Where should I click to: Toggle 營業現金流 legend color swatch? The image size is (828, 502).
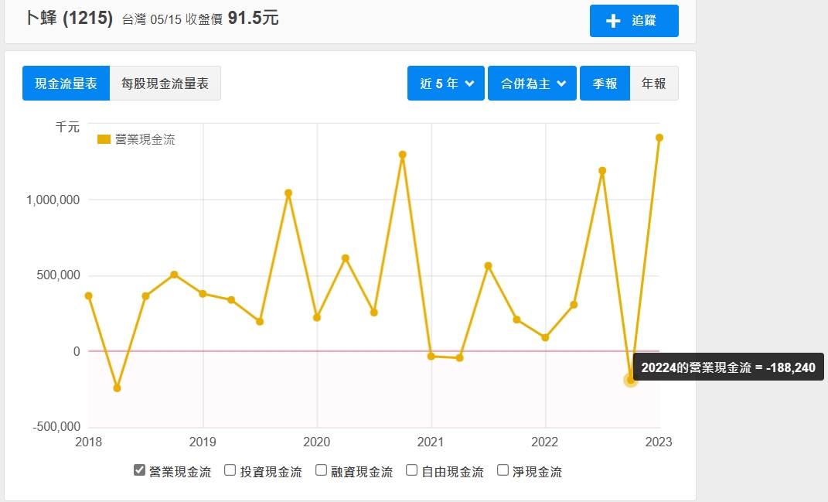(104, 139)
